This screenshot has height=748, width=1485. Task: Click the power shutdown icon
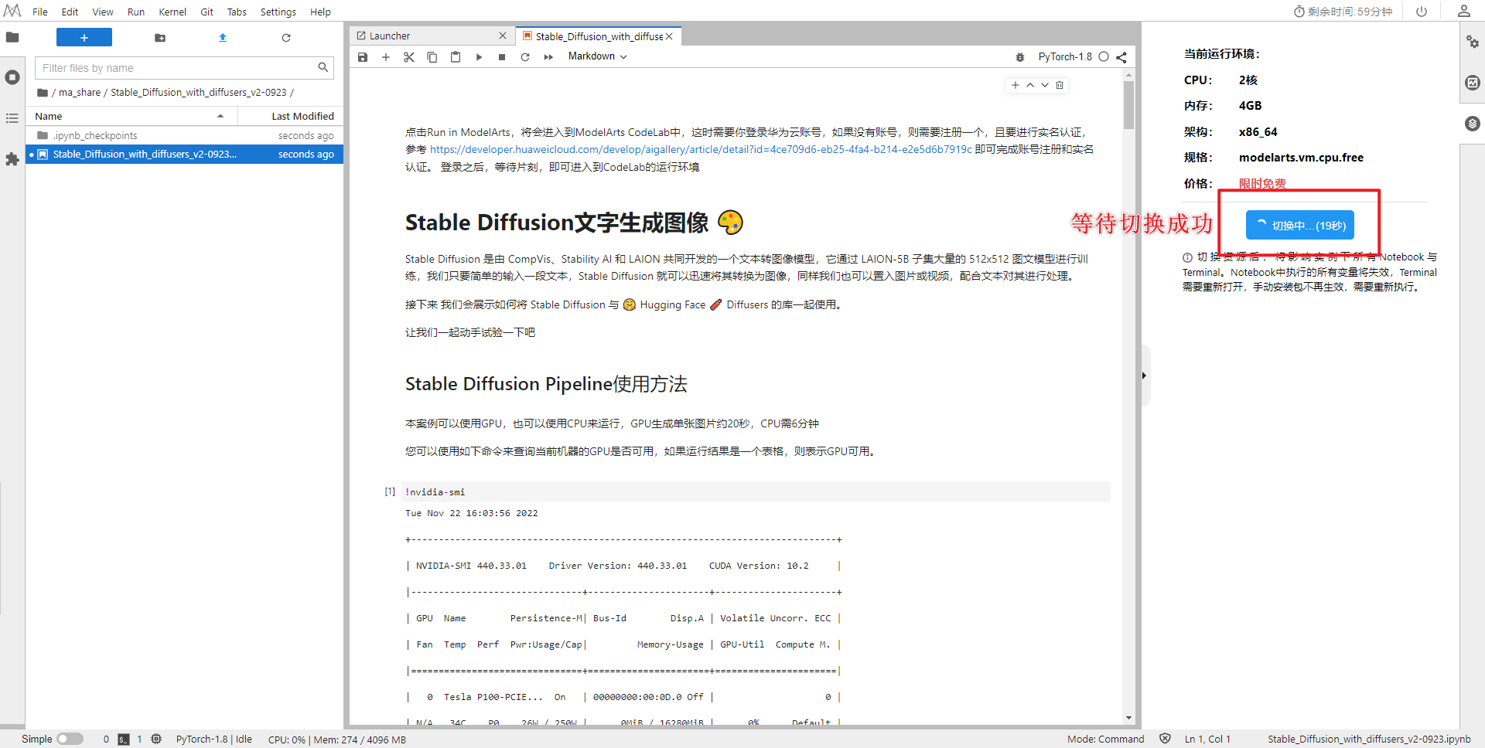coord(1422,12)
